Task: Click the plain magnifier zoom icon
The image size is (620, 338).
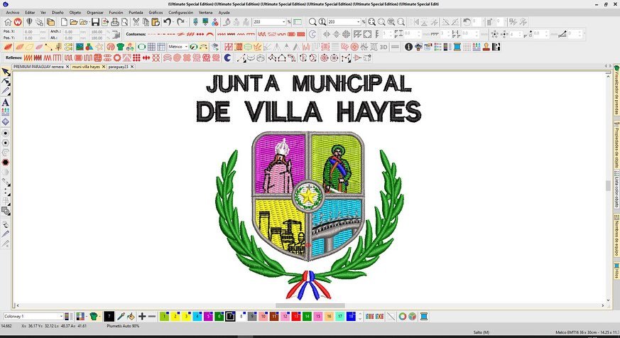Action: pyautogui.click(x=312, y=22)
